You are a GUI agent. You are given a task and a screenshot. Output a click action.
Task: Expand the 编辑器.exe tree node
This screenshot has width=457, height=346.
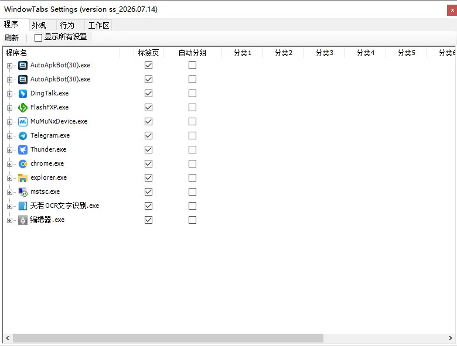[x=9, y=220]
